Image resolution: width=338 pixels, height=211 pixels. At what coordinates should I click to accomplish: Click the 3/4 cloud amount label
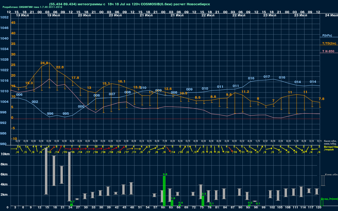312,141
